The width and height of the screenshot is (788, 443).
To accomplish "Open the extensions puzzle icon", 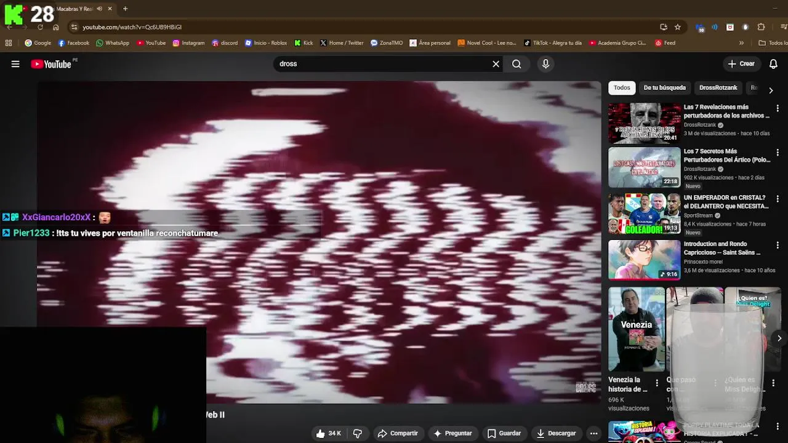I will 761,27.
